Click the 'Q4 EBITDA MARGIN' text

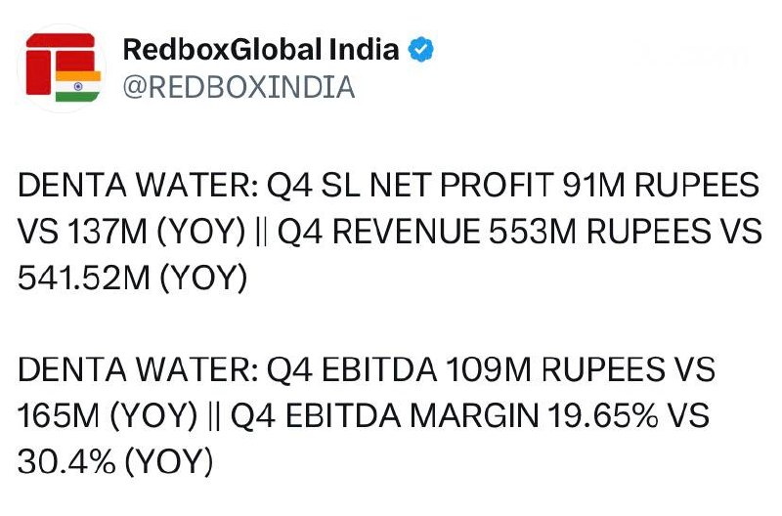[384, 415]
